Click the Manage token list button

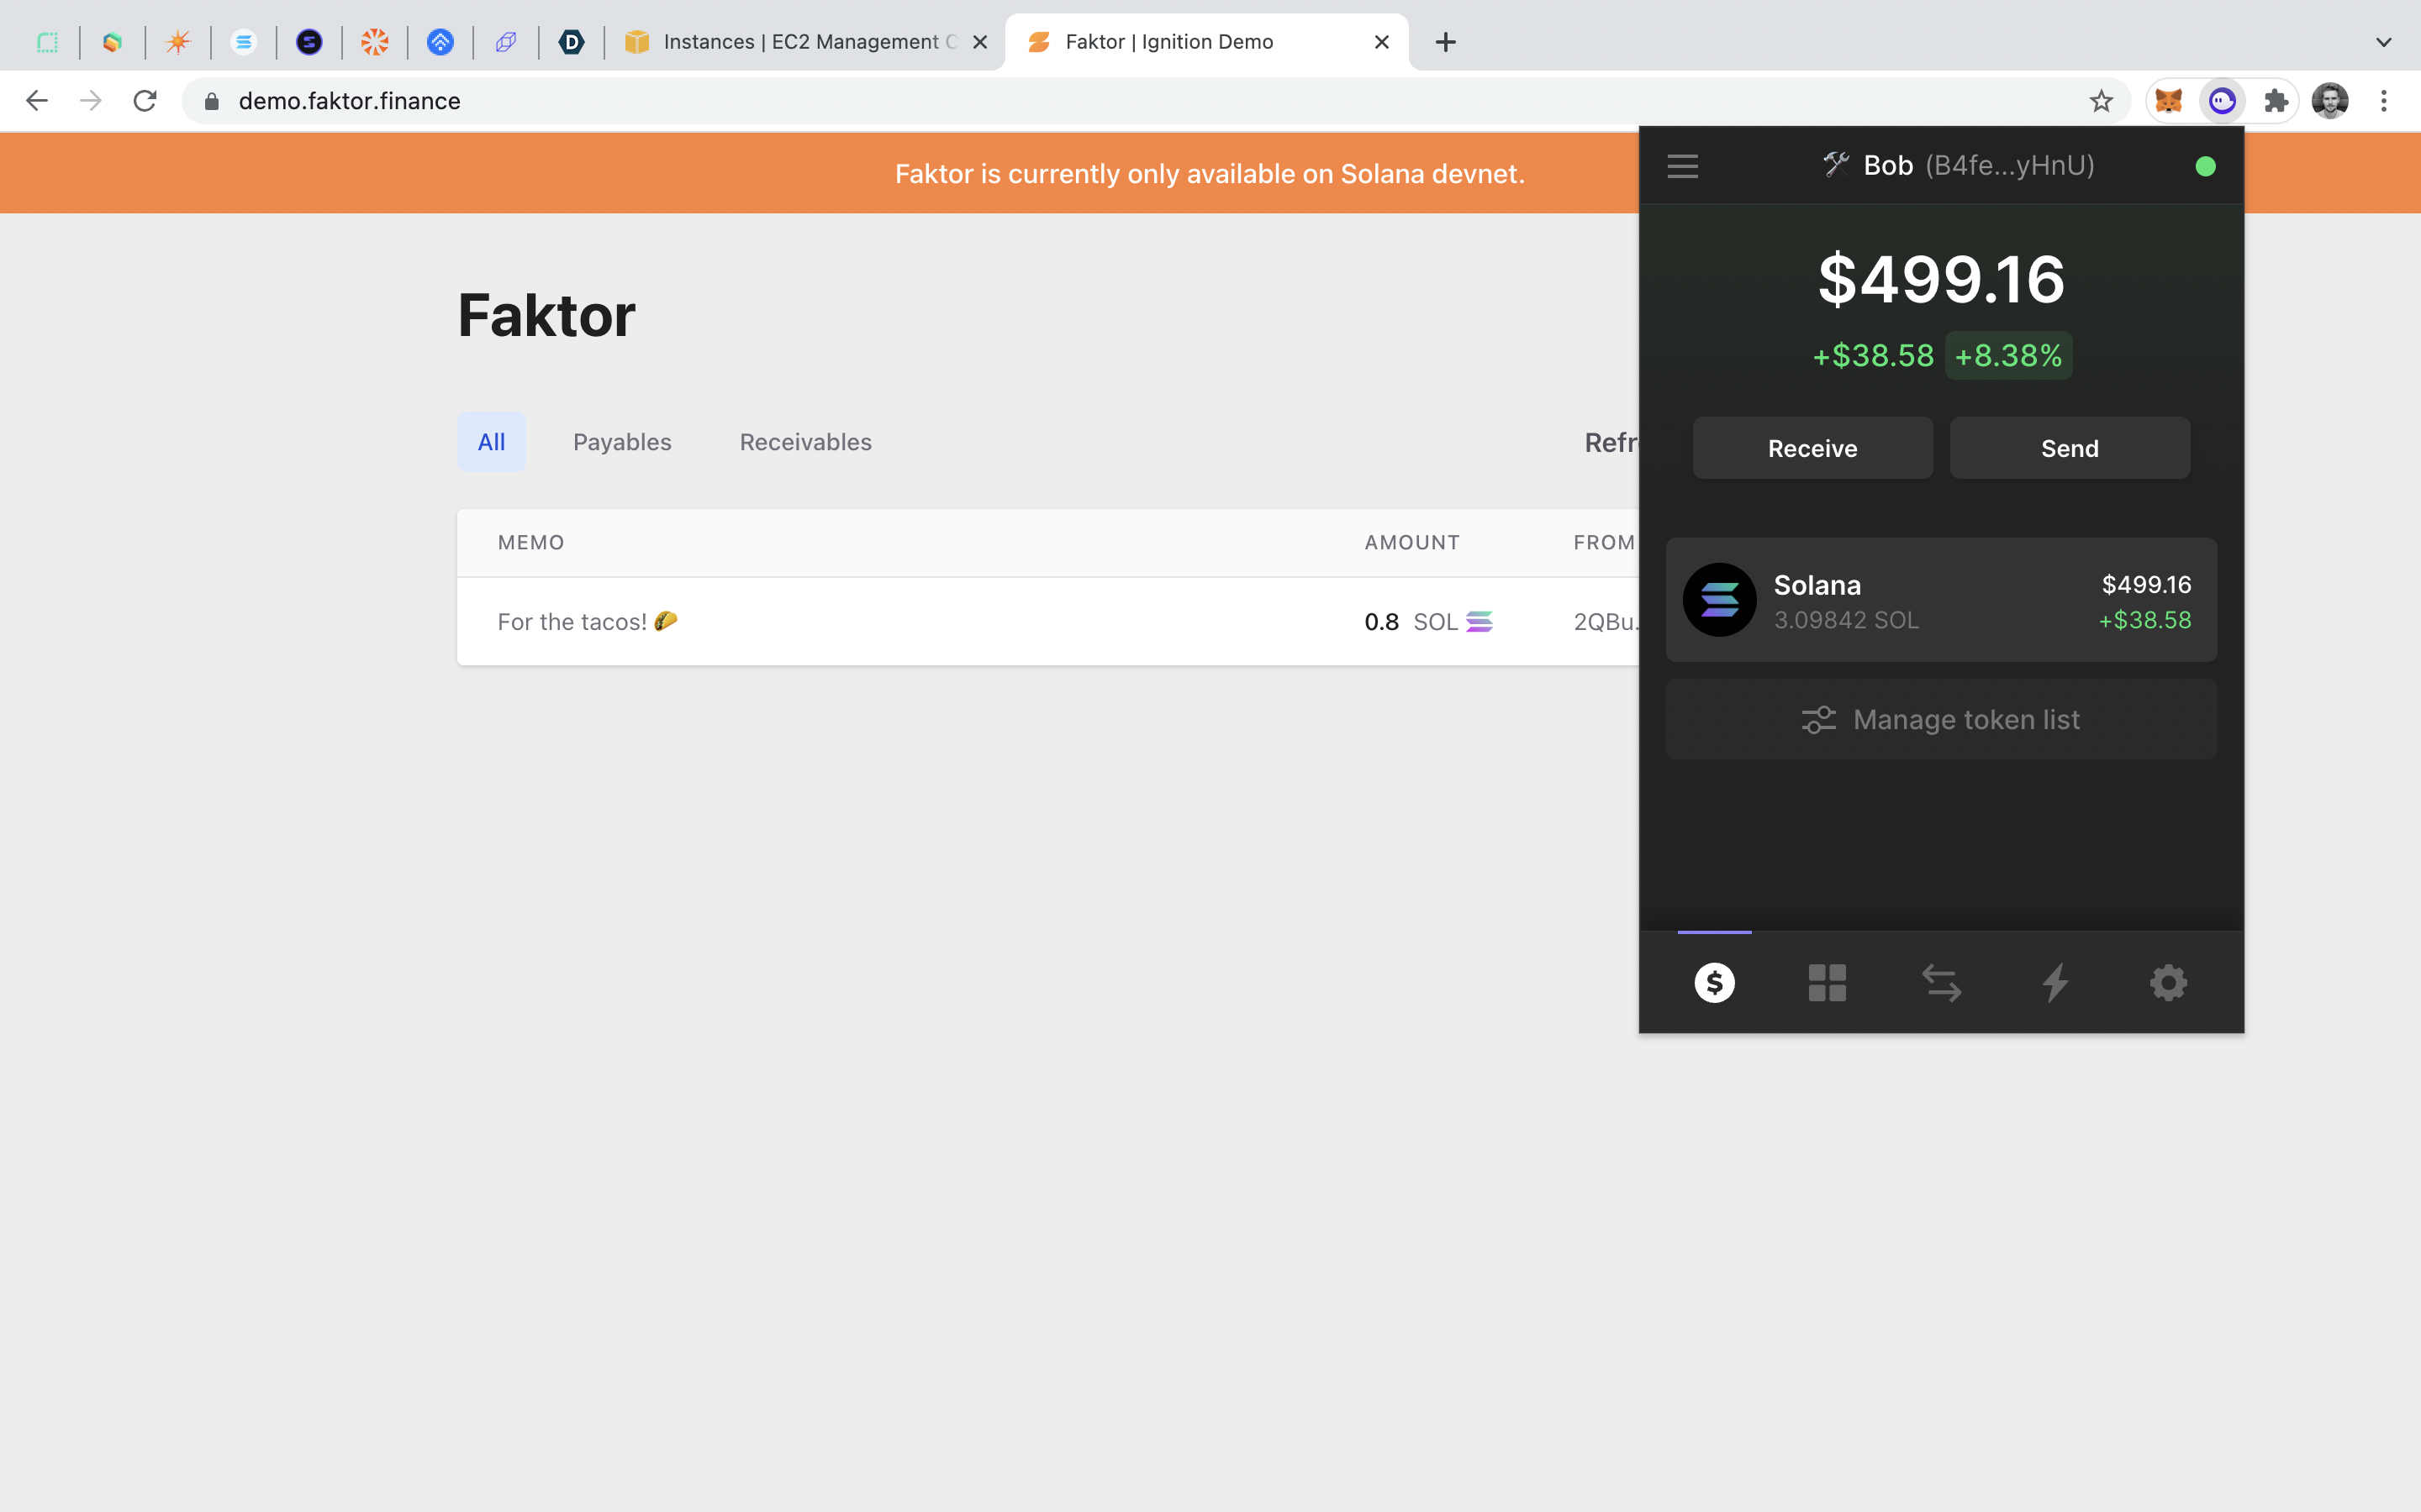(1941, 720)
